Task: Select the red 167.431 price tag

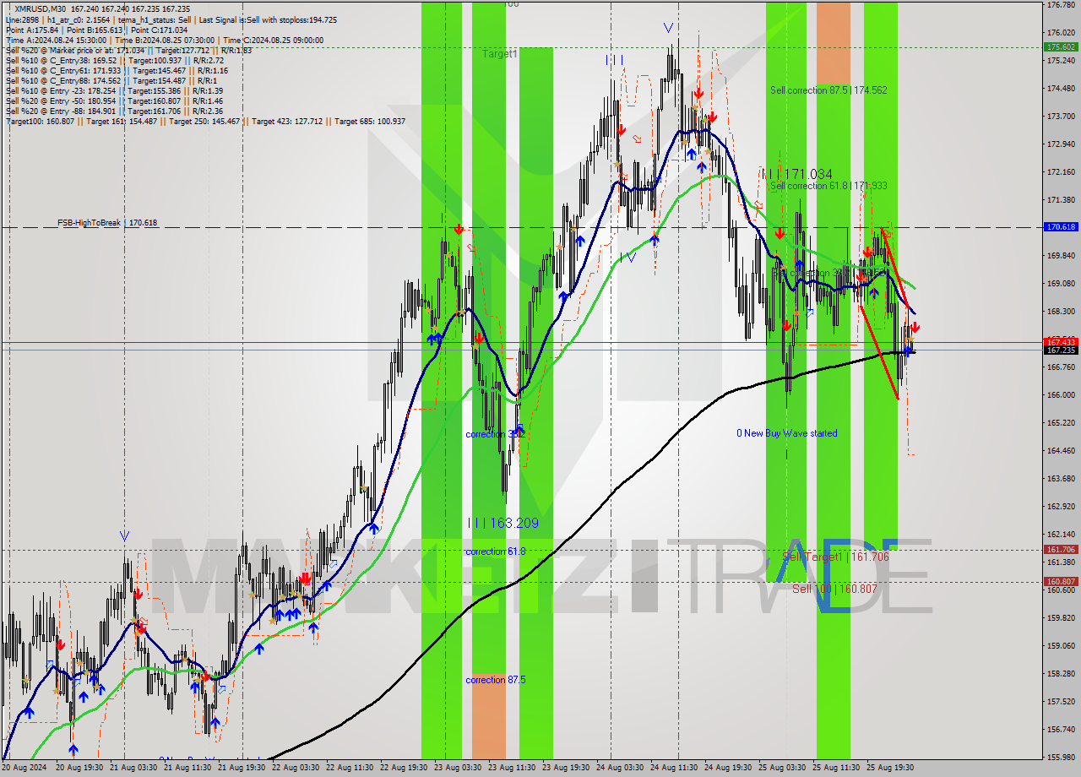Action: pos(1061,341)
